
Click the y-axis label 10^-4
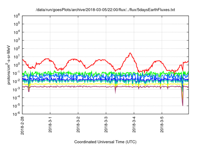click(x=17, y=98)
